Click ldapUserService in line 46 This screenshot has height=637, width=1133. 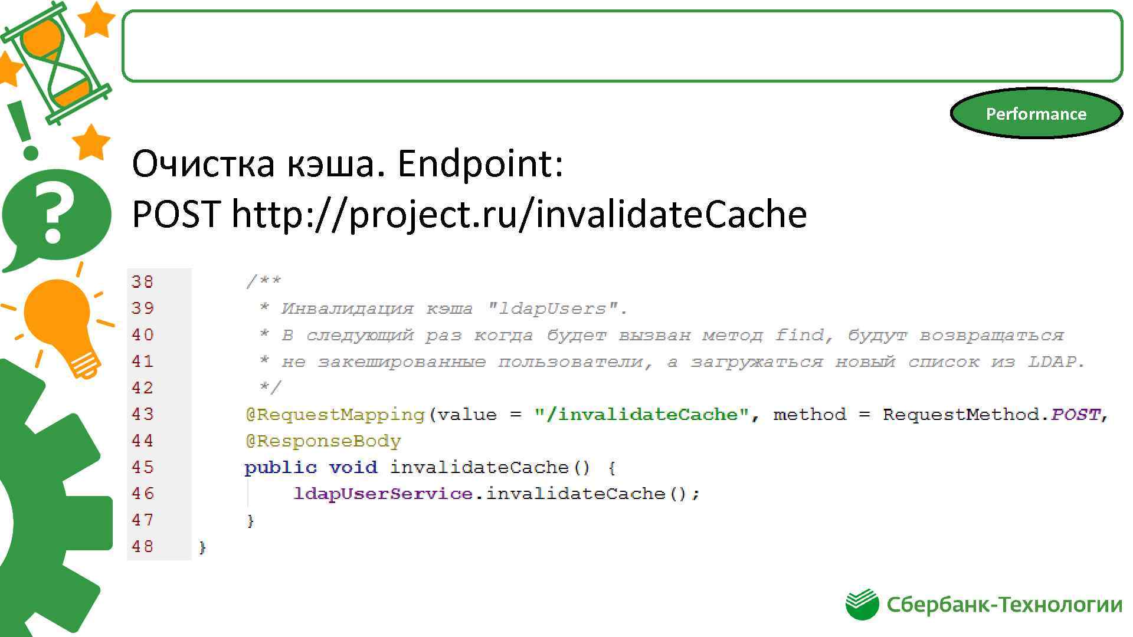click(x=383, y=494)
